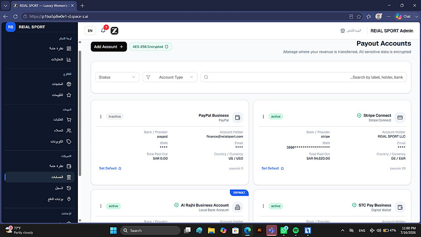The width and height of the screenshot is (421, 237).
Task: Click the black Z logo icon
Action: click(x=115, y=31)
